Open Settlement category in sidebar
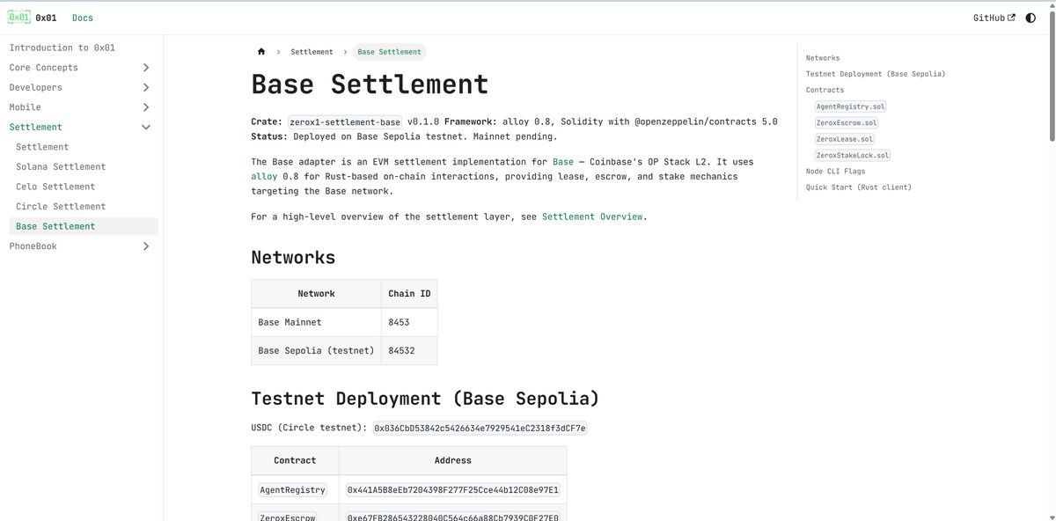This screenshot has height=521, width=1056. 35,127
